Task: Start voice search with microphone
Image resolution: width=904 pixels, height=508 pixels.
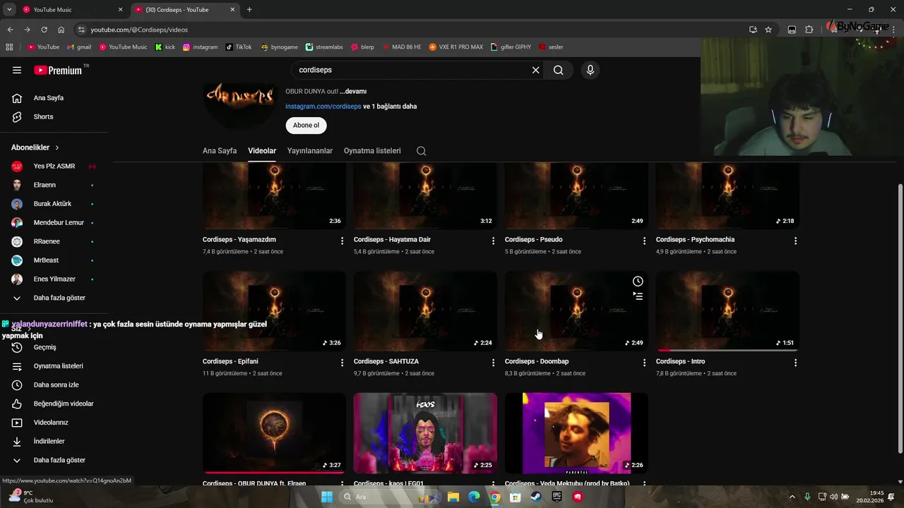Action: point(590,70)
